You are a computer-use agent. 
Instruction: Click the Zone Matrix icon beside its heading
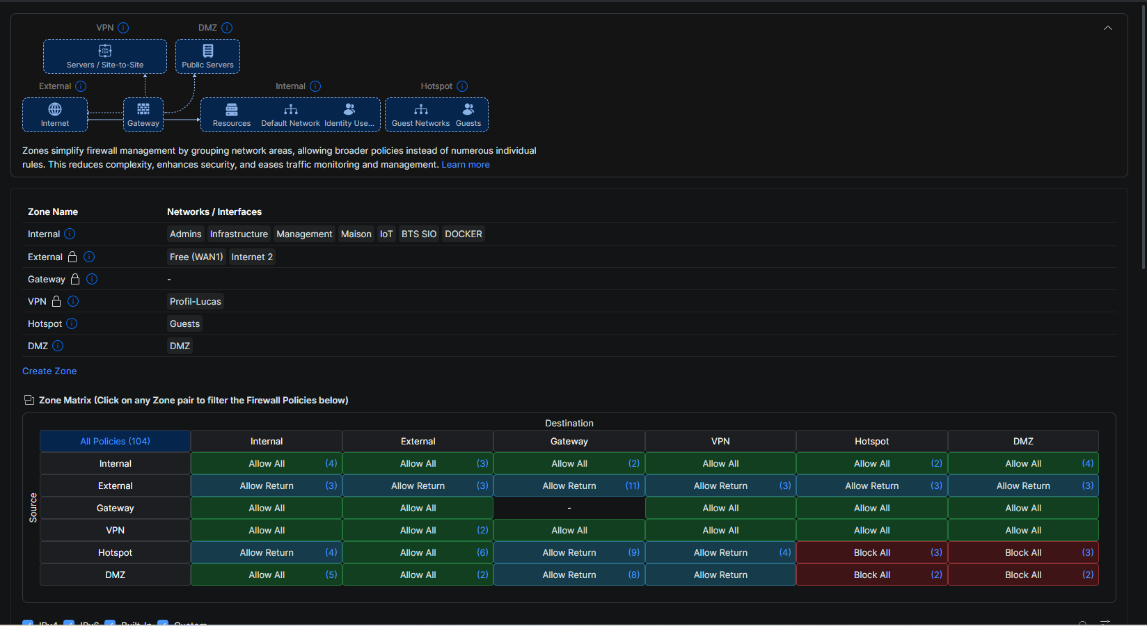point(29,400)
